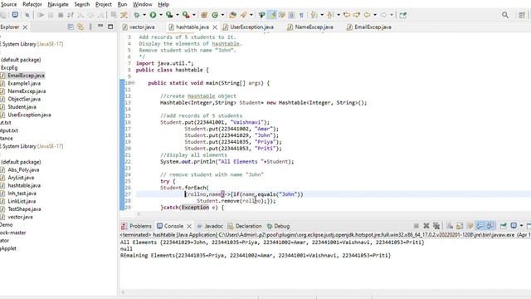Collapse All in Package Explorer

(71, 27)
